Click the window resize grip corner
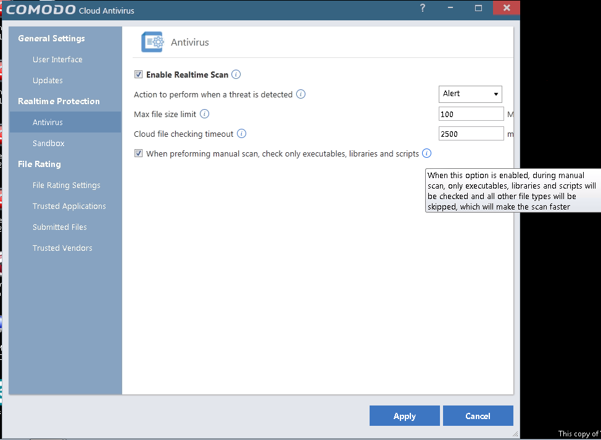Image resolution: width=601 pixels, height=440 pixels. pos(515,434)
